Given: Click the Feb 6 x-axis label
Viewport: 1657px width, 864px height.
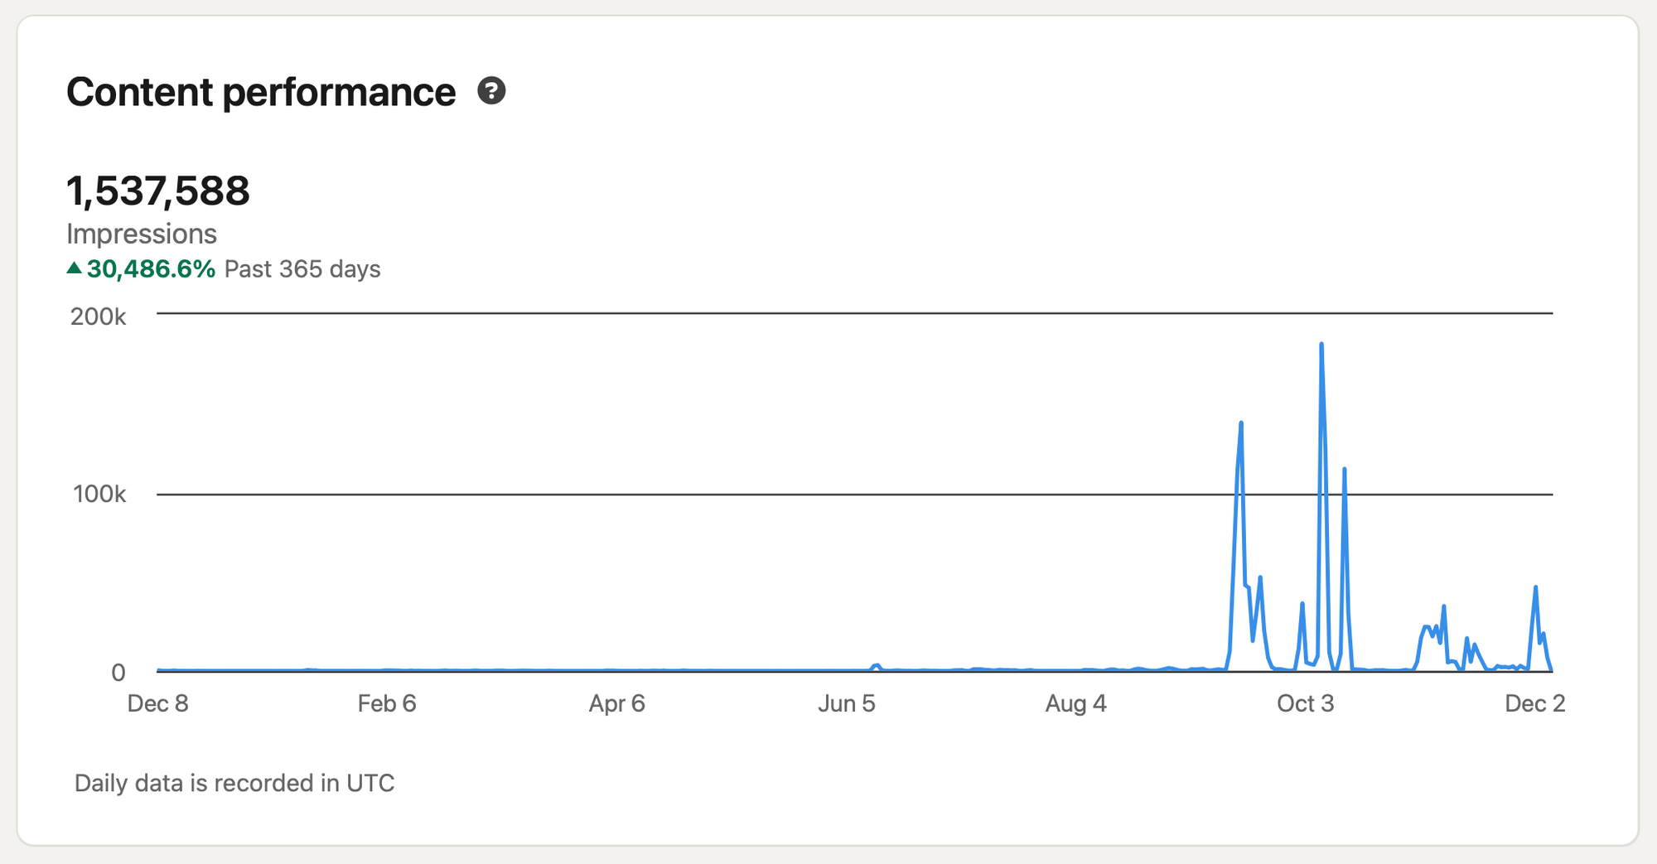Looking at the screenshot, I should (x=387, y=703).
